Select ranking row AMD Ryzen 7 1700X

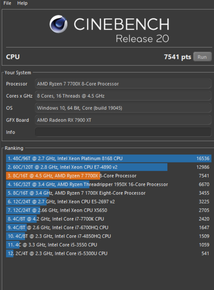point(108,193)
